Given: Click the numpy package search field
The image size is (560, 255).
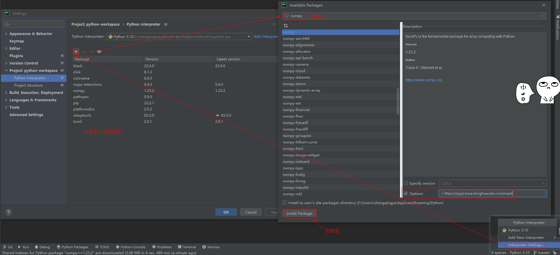Looking at the screenshot, I should pos(415,16).
